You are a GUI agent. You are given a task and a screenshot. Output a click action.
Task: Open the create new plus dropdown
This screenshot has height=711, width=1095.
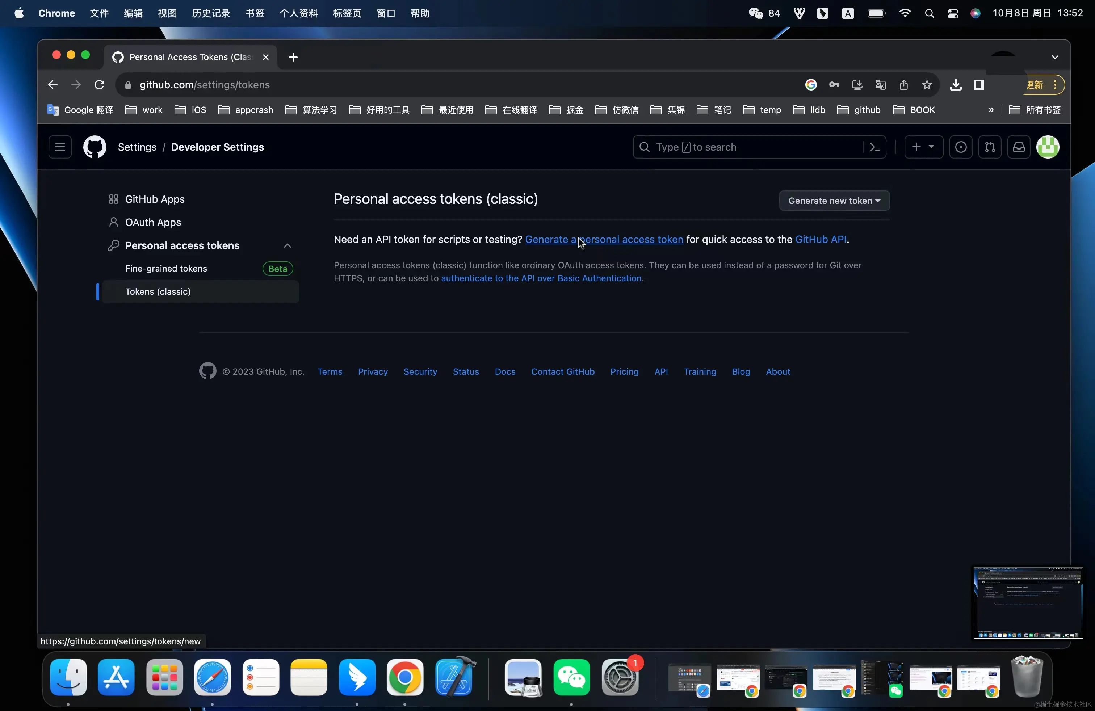pyautogui.click(x=923, y=147)
